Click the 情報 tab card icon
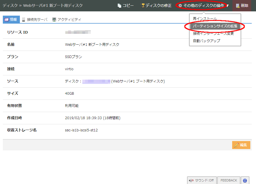 pyautogui.click(x=6, y=20)
